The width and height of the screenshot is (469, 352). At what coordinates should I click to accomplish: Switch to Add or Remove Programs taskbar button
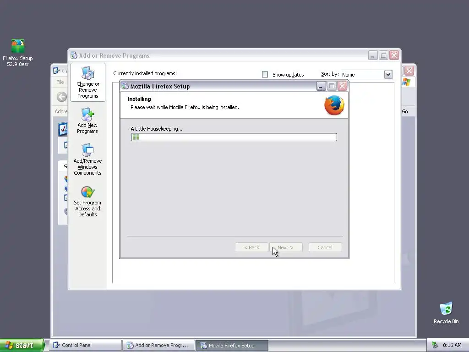[x=159, y=345]
